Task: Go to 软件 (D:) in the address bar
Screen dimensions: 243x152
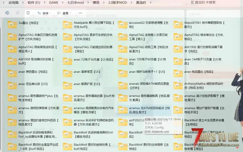Action: [x=34, y=3]
